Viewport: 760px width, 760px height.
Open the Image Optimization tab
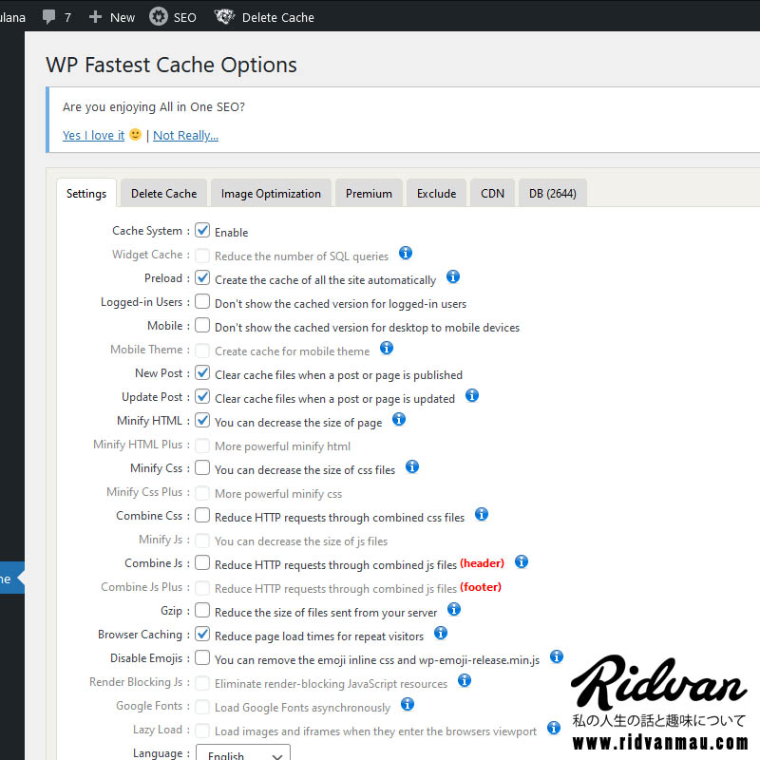pos(271,194)
